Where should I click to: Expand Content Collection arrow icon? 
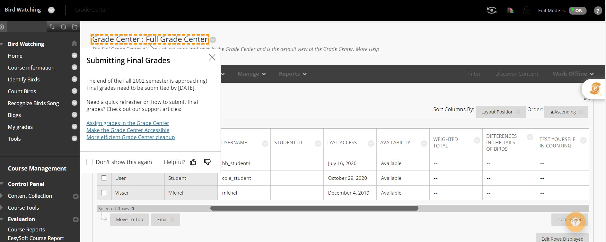click(76, 196)
